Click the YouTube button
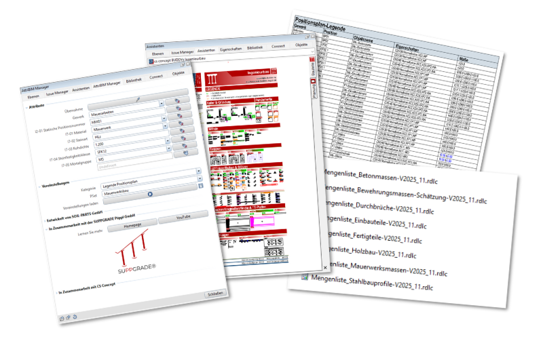 pyautogui.click(x=183, y=216)
